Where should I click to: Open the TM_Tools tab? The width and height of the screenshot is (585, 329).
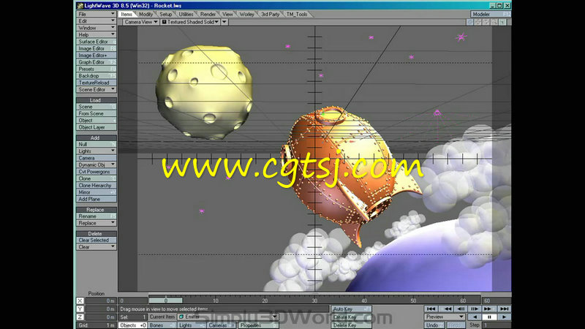[x=297, y=14]
